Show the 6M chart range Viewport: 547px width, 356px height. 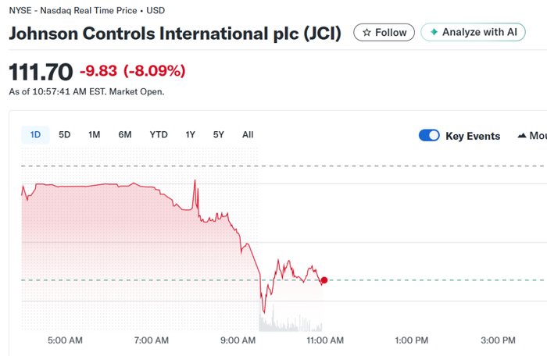125,134
